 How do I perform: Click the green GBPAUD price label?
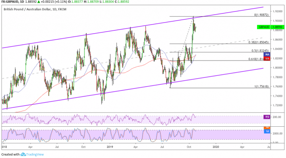tap(271, 27)
